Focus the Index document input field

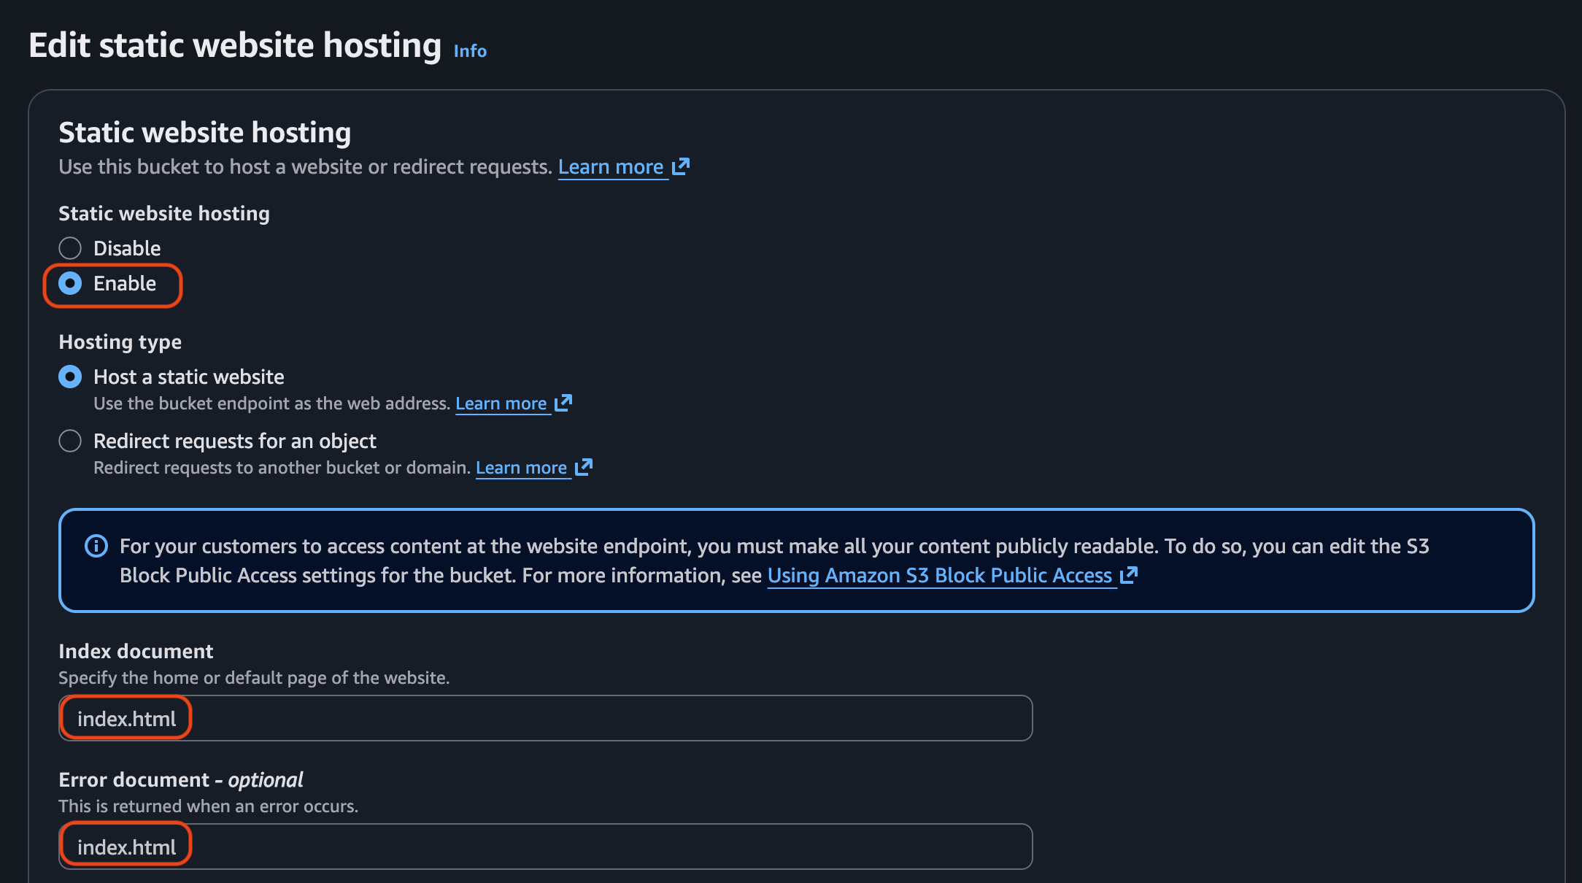pos(546,718)
